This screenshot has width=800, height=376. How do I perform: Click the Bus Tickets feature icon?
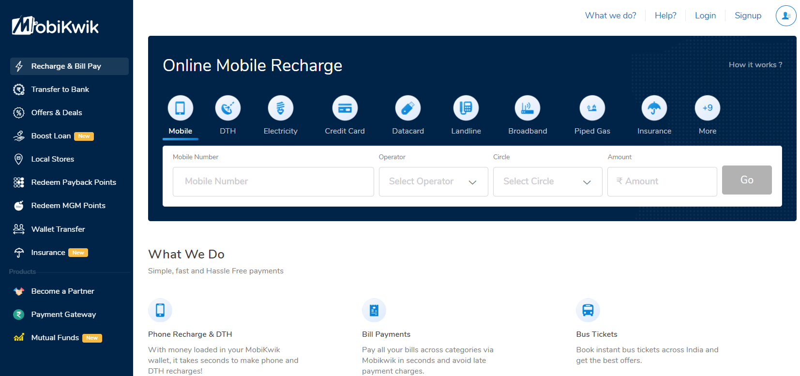click(588, 310)
